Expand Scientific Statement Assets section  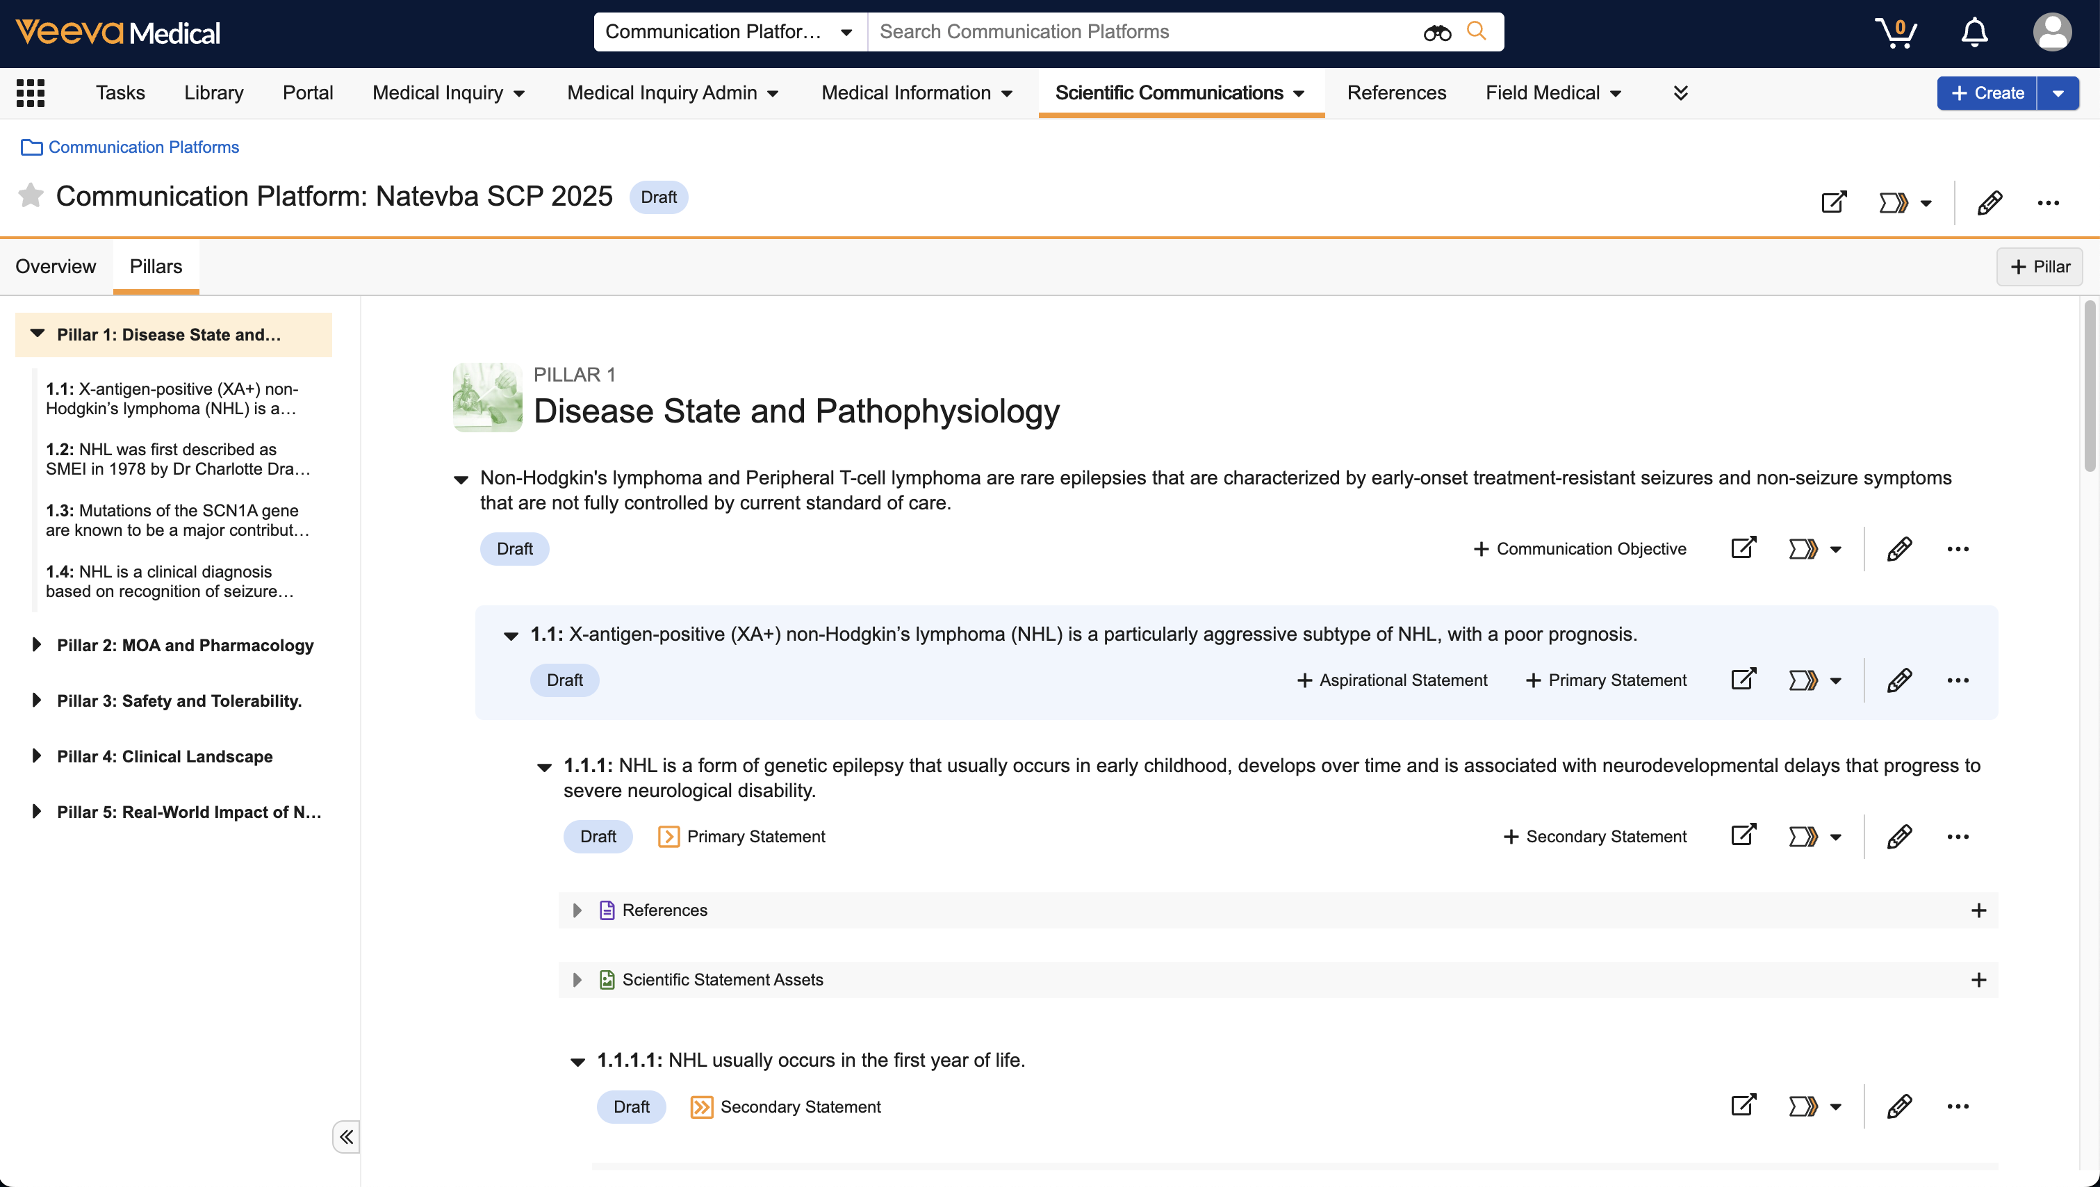(577, 979)
